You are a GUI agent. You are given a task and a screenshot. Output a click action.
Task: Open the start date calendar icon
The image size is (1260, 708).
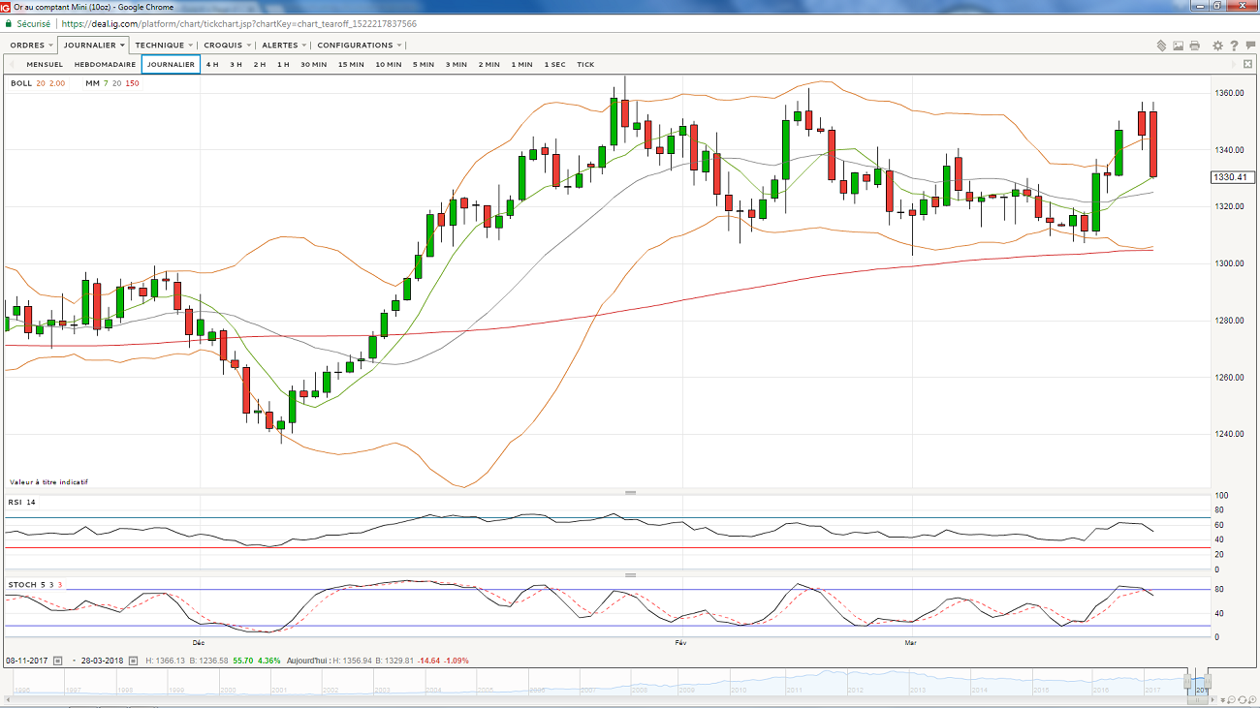tap(57, 661)
